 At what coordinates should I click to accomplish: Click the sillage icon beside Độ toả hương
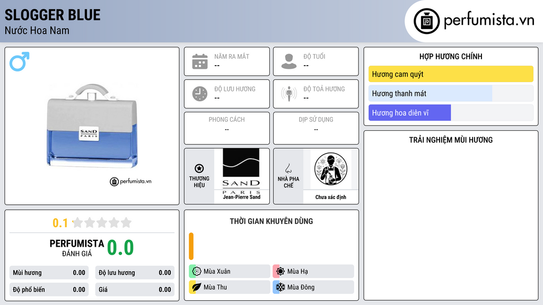coord(289,94)
